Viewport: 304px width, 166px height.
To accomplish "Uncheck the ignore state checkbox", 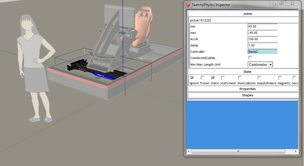I will [192, 78].
